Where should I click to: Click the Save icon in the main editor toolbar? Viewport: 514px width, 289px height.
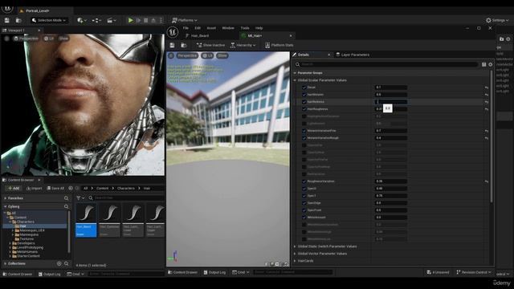point(7,20)
